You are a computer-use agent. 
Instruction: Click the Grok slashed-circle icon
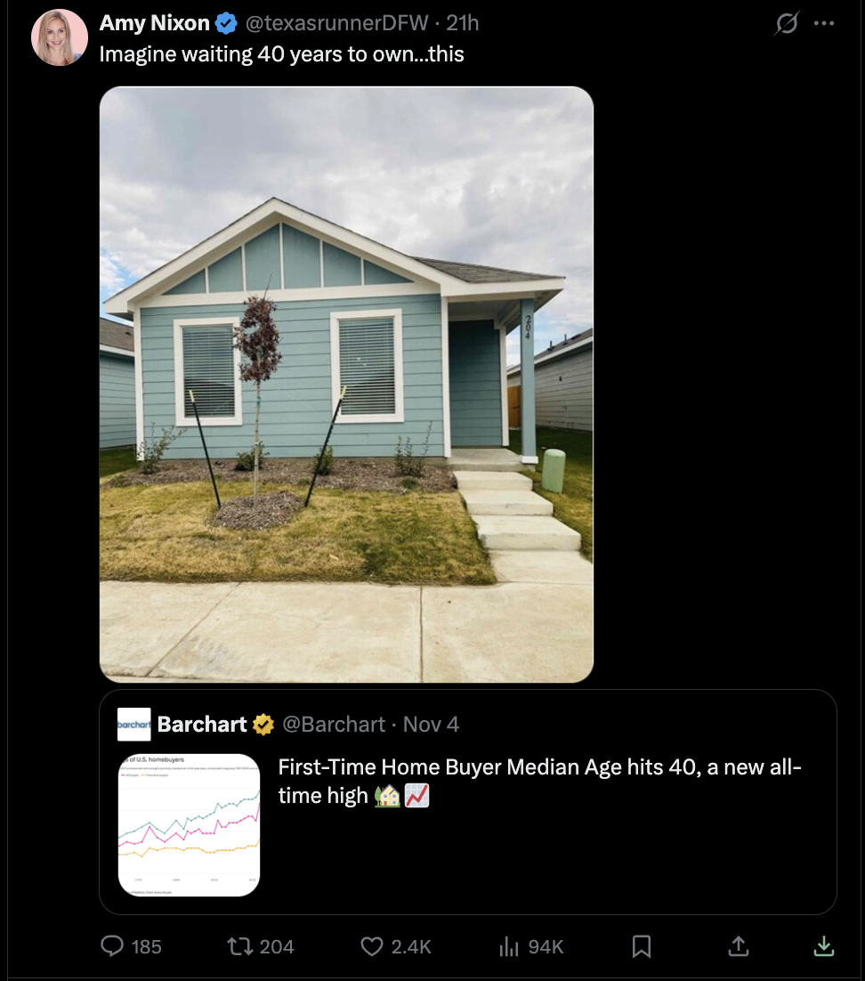click(x=786, y=24)
